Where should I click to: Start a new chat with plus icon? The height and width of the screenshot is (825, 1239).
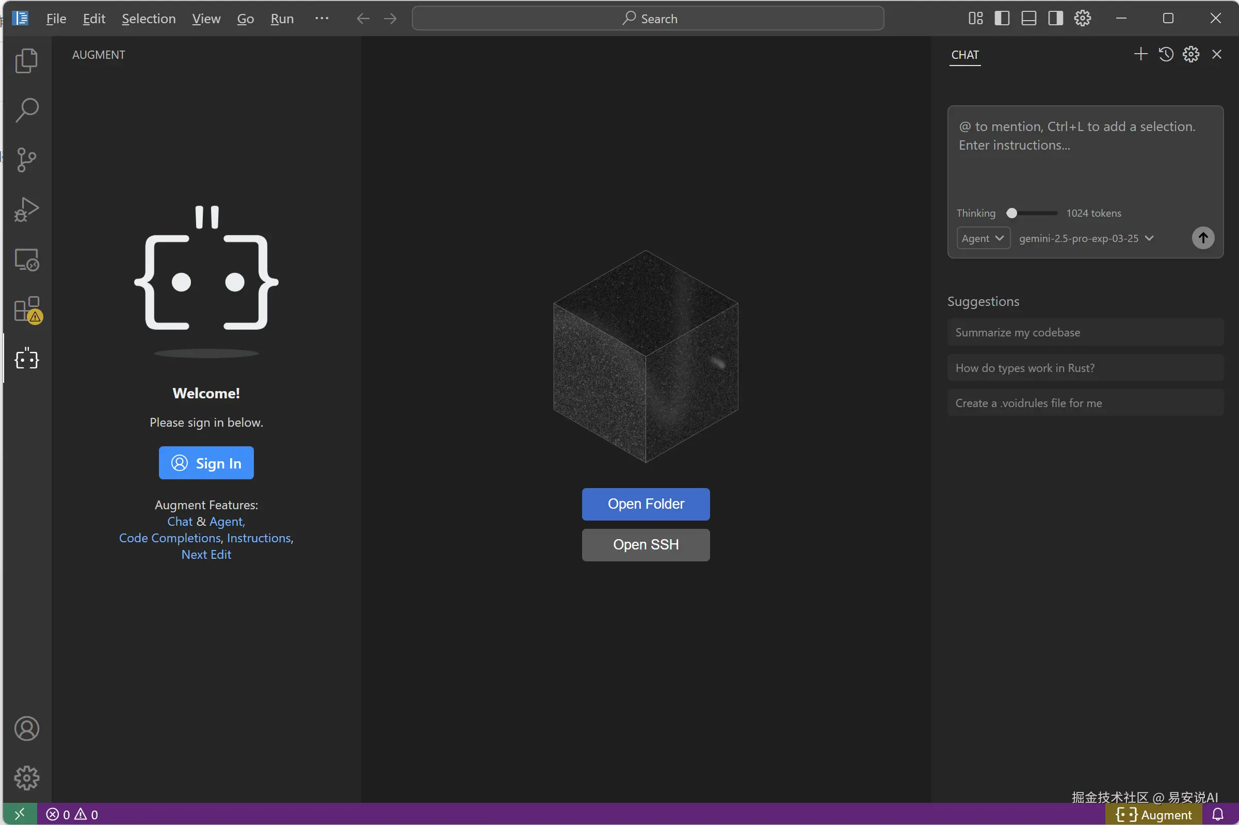click(1140, 54)
